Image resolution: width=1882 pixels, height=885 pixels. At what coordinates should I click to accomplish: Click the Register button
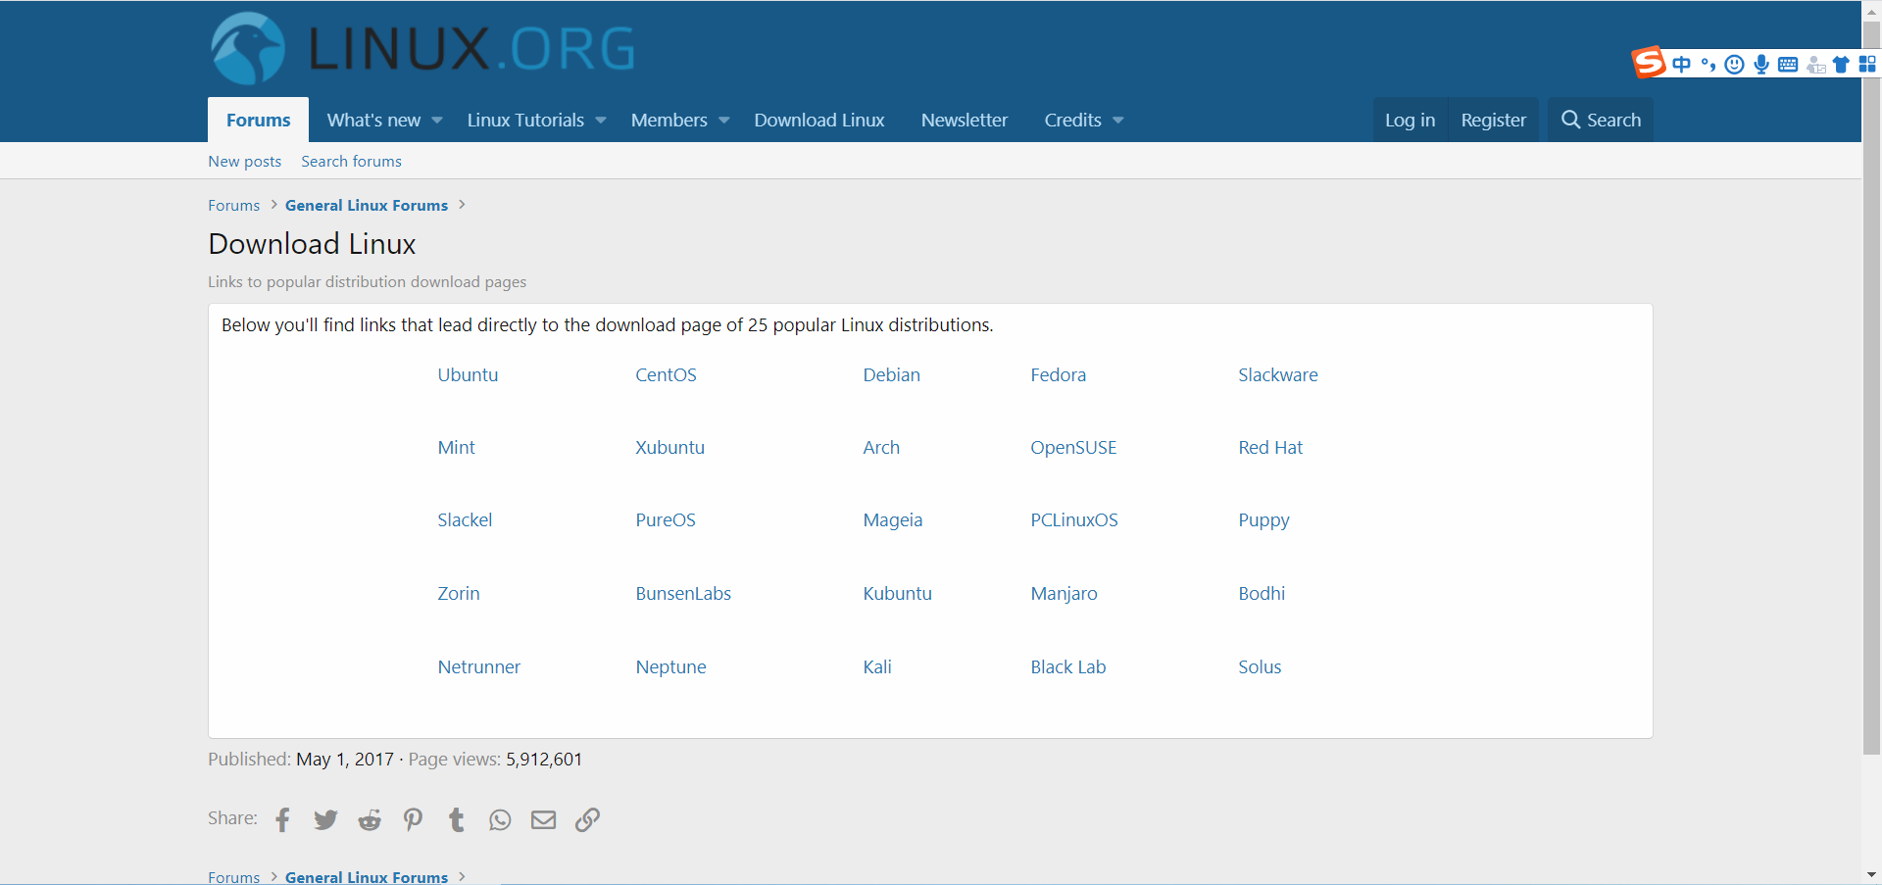click(1494, 120)
